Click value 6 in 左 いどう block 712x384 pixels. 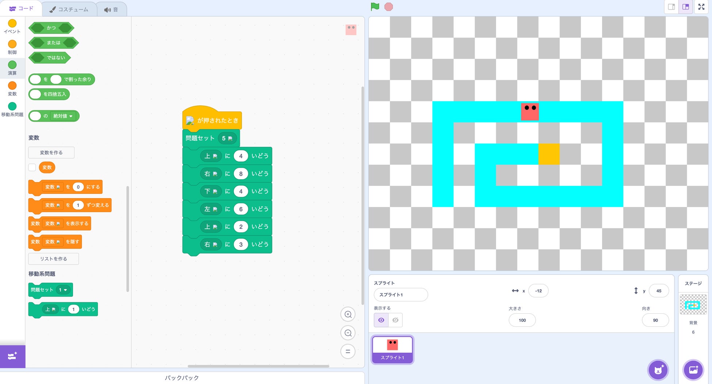coord(241,209)
